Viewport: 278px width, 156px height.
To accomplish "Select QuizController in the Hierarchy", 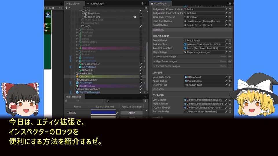I will click(87, 77).
